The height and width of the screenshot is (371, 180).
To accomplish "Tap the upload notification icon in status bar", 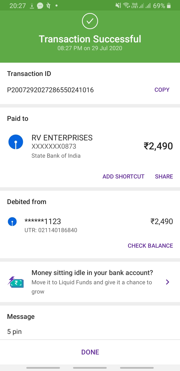I will point(32,6).
